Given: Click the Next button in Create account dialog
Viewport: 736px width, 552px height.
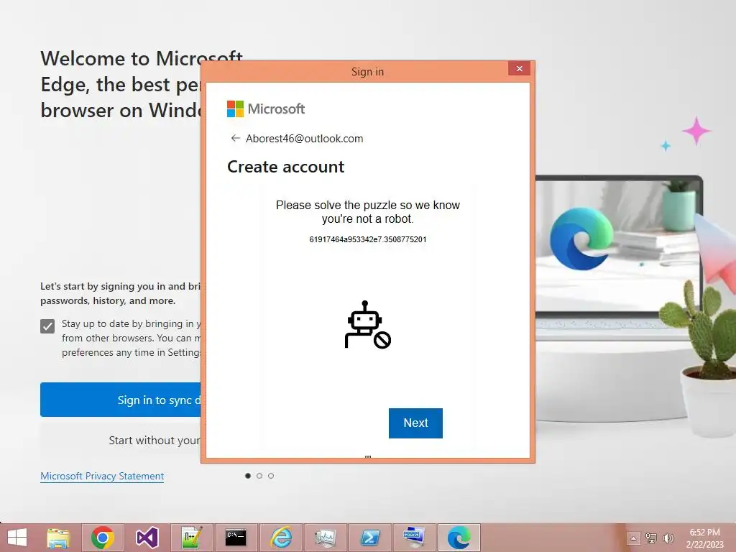Looking at the screenshot, I should click(x=415, y=423).
